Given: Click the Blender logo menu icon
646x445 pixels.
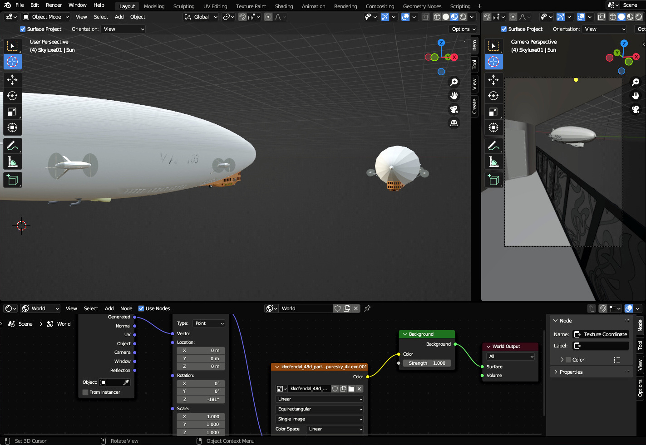Looking at the screenshot, I should pyautogui.click(x=7, y=5).
